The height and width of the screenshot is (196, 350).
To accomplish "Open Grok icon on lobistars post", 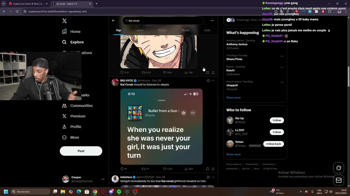I will click(208, 177).
